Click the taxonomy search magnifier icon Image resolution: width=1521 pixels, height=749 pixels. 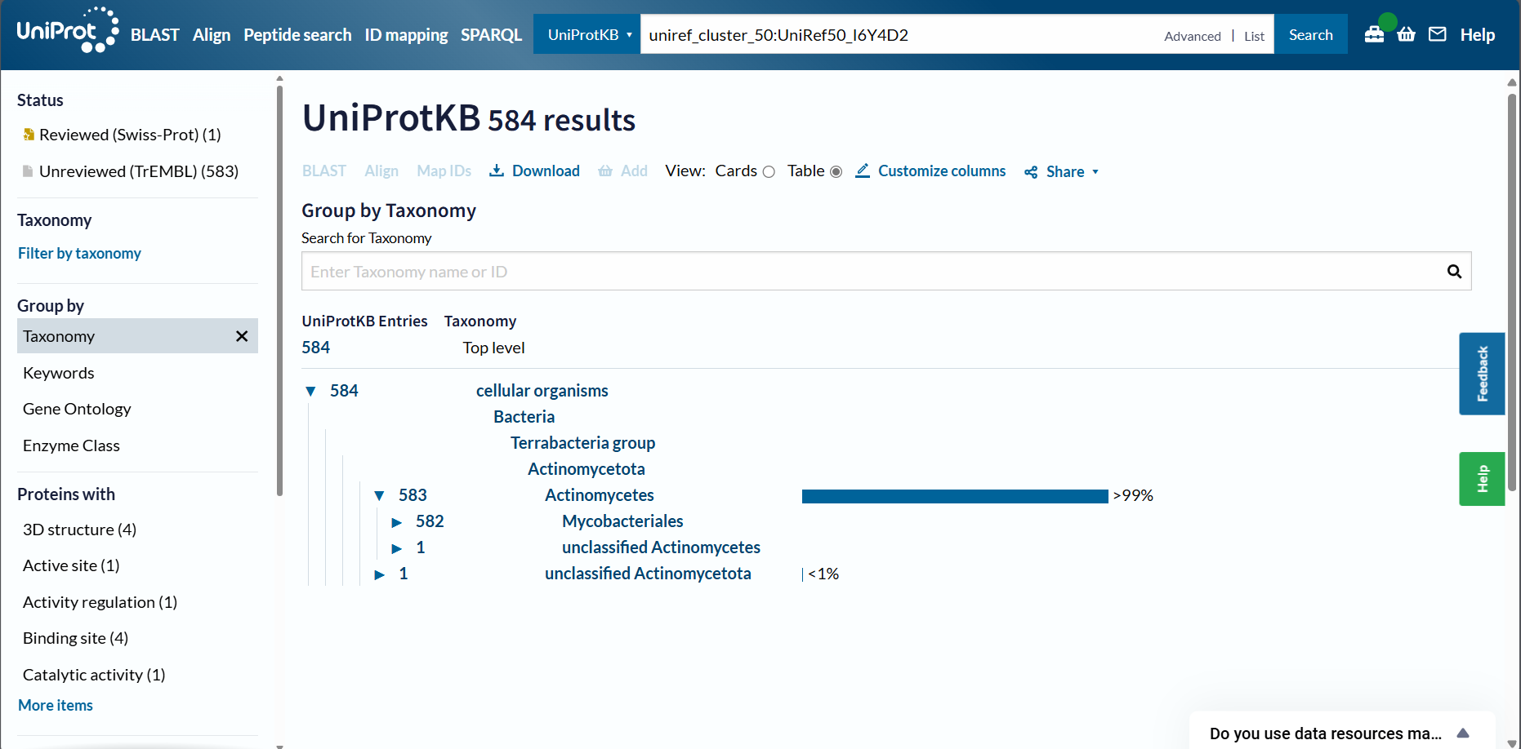coord(1454,272)
